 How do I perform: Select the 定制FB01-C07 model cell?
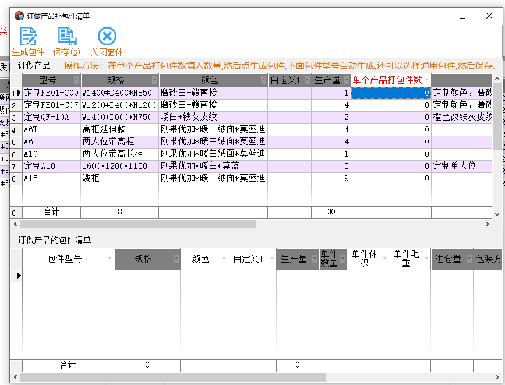point(51,105)
